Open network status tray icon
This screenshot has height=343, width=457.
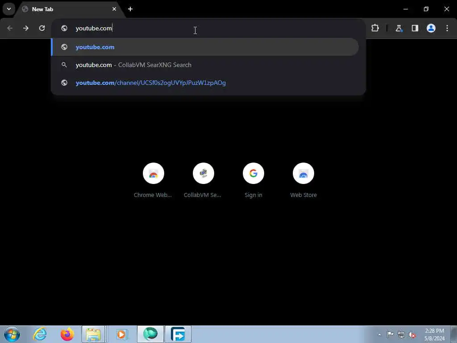[x=401, y=335]
